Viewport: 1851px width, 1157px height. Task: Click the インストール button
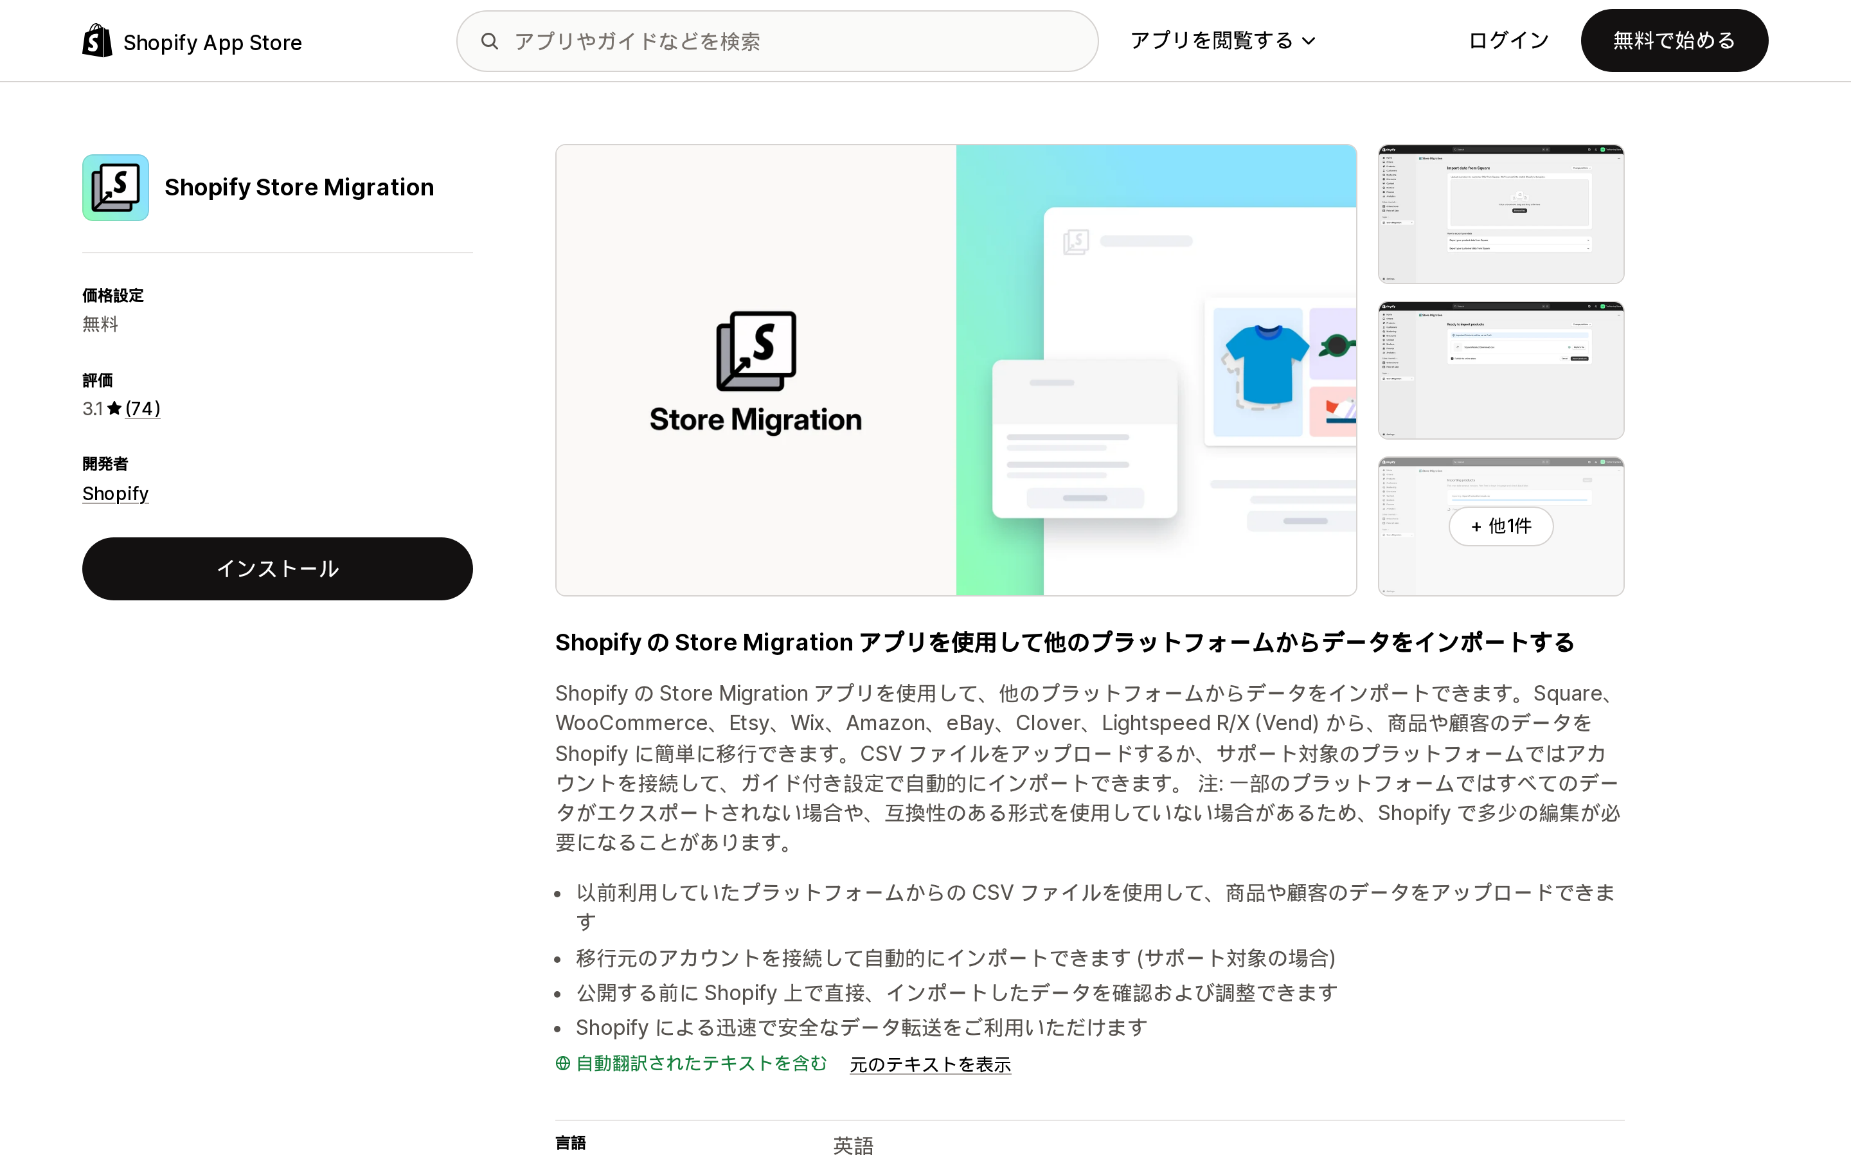(277, 569)
